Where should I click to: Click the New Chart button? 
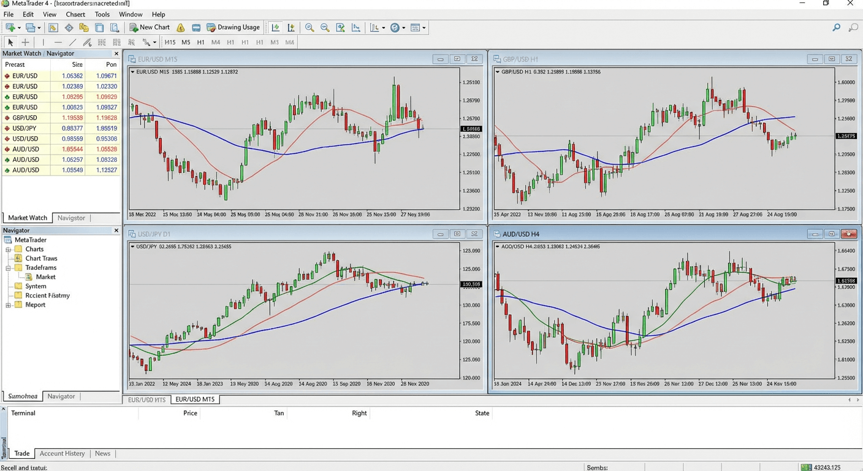[x=150, y=28]
